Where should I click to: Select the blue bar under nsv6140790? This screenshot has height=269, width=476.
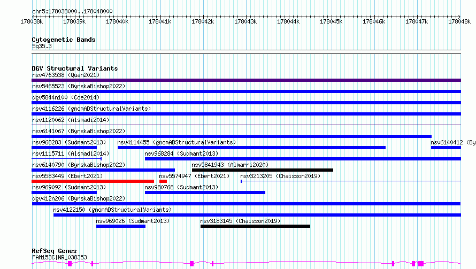point(103,170)
